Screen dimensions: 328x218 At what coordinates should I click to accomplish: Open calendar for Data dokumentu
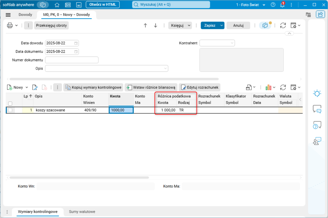[76, 51]
